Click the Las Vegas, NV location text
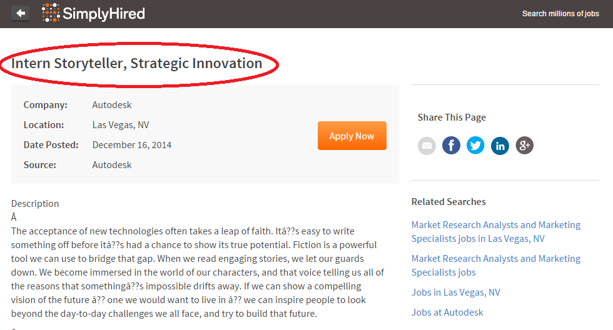This screenshot has height=330, width=613. 120,125
